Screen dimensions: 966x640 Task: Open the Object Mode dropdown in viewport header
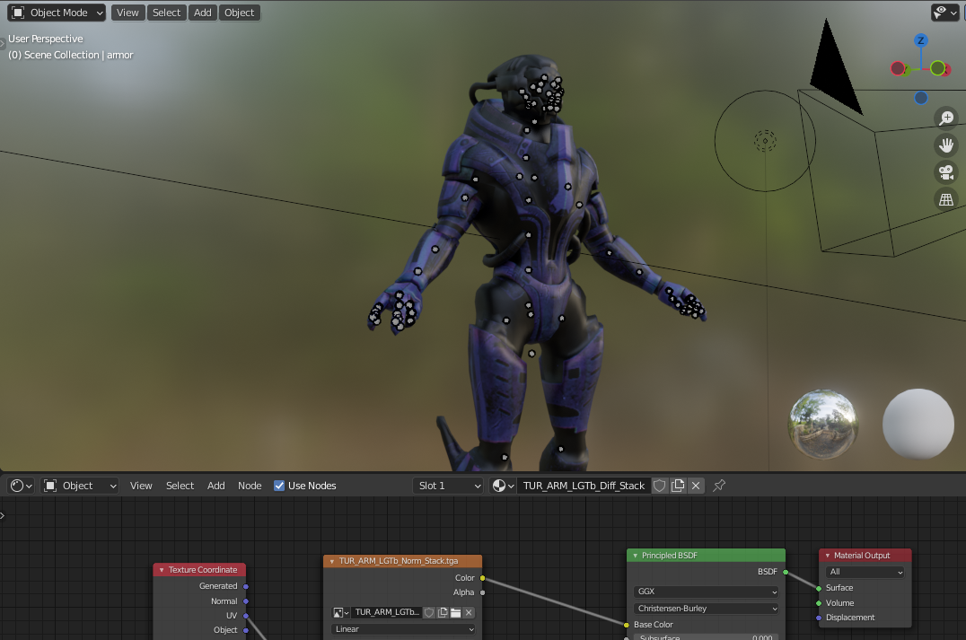pos(57,13)
